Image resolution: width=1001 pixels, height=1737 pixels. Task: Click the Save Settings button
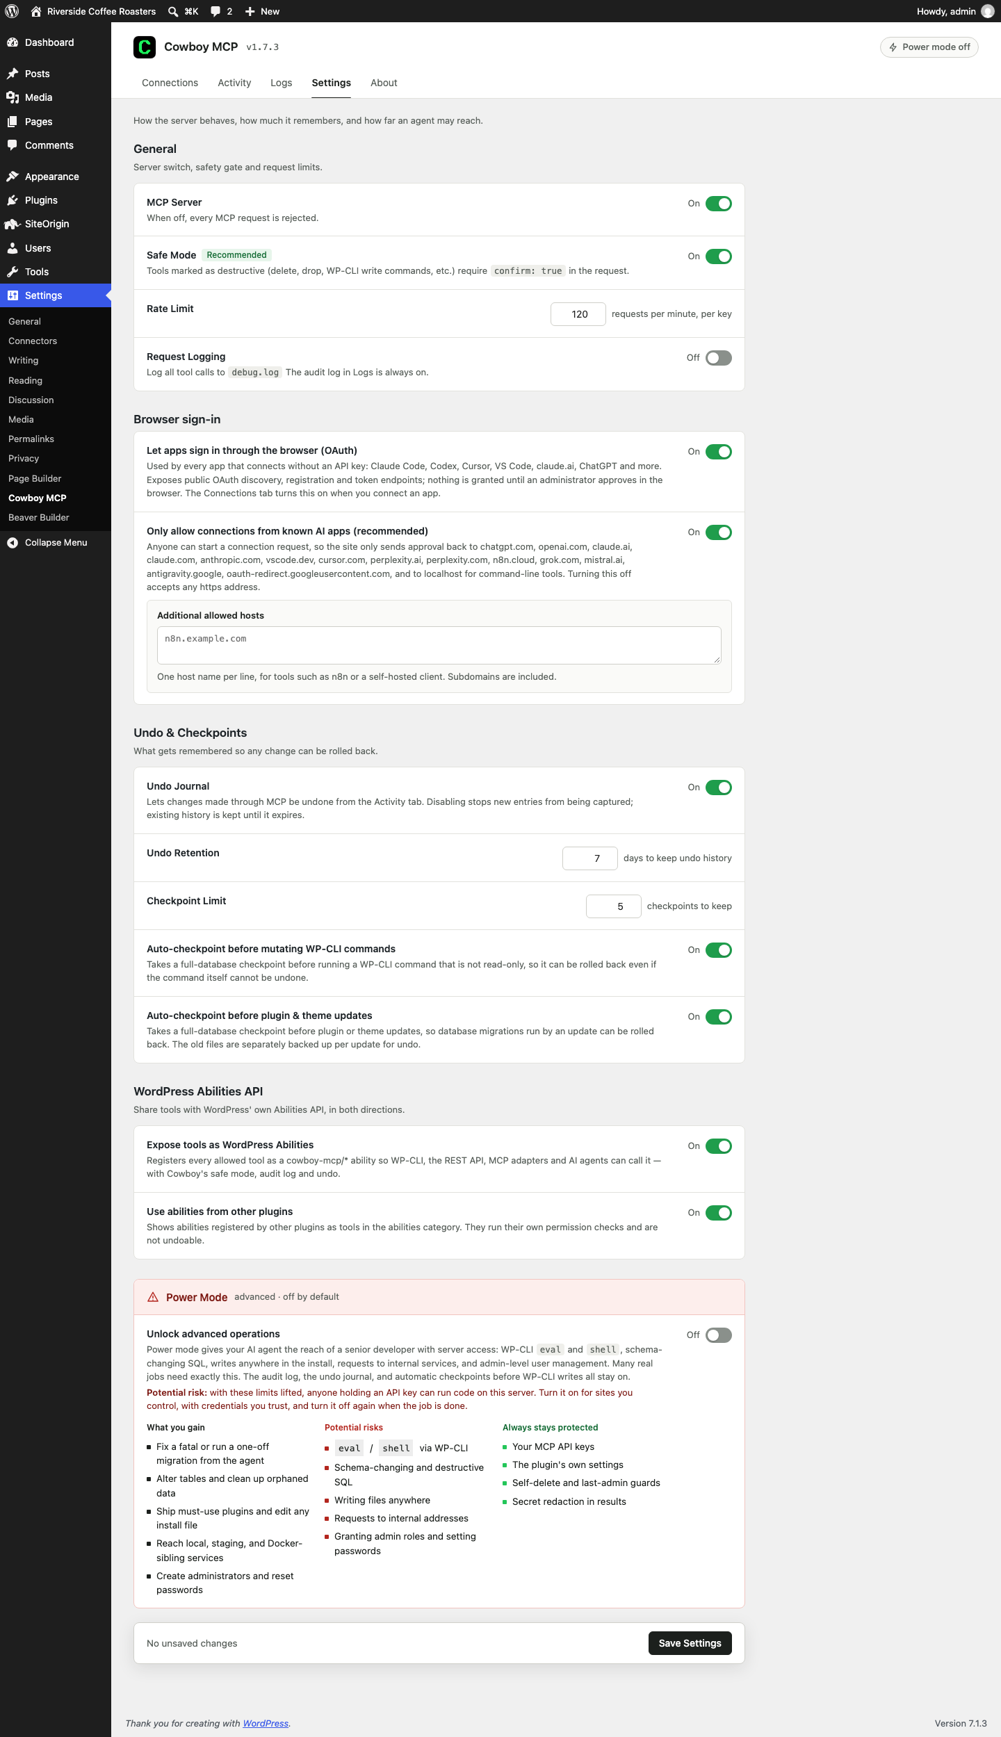(x=690, y=1643)
